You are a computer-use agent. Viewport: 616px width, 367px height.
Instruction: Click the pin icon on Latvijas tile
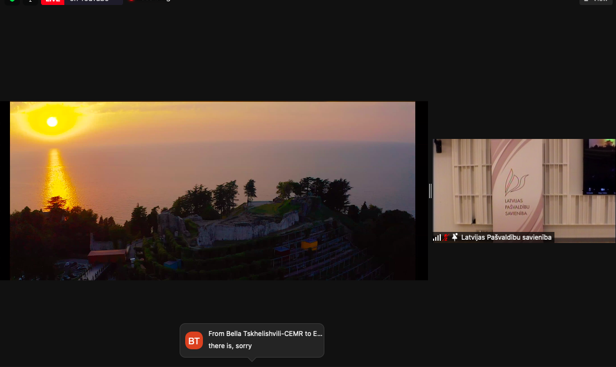click(x=455, y=237)
